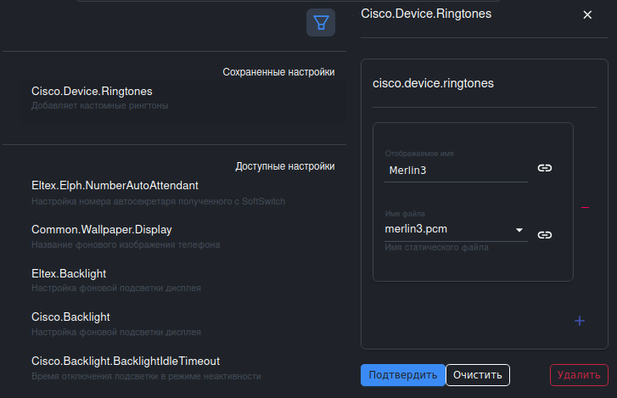Expand the merlin3.pcm file dropdown
Screen dimensions: 617x398
pos(519,230)
